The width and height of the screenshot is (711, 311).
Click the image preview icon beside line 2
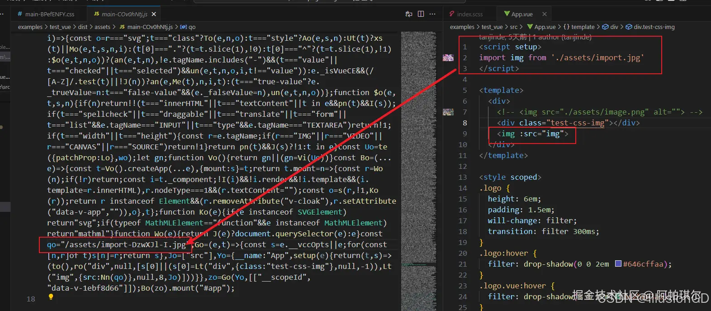(448, 57)
